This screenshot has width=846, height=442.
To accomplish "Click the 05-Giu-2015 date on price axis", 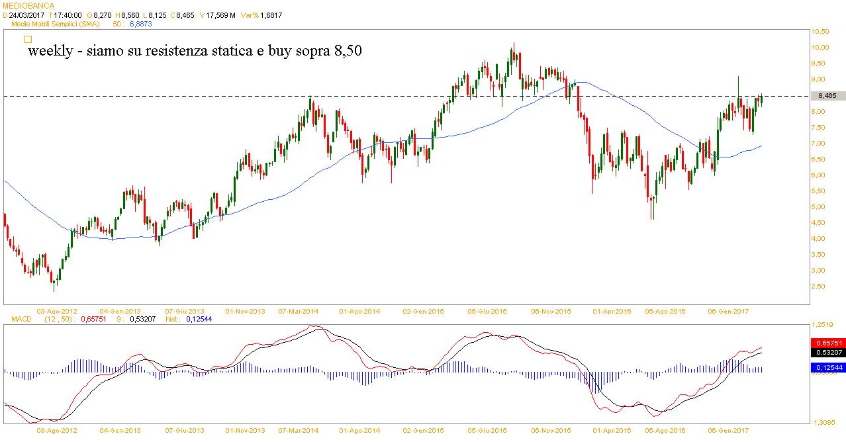I will (487, 310).
